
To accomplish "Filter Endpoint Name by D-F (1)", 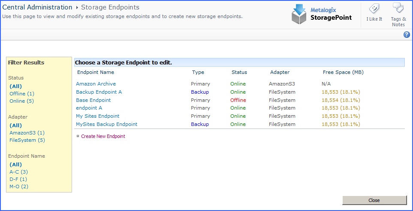I will 18,179.
